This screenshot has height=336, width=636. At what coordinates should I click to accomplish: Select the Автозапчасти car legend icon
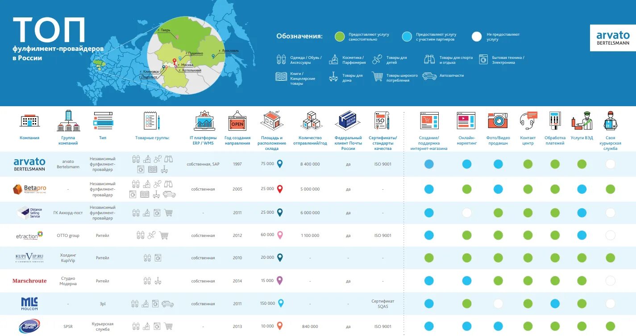point(430,76)
